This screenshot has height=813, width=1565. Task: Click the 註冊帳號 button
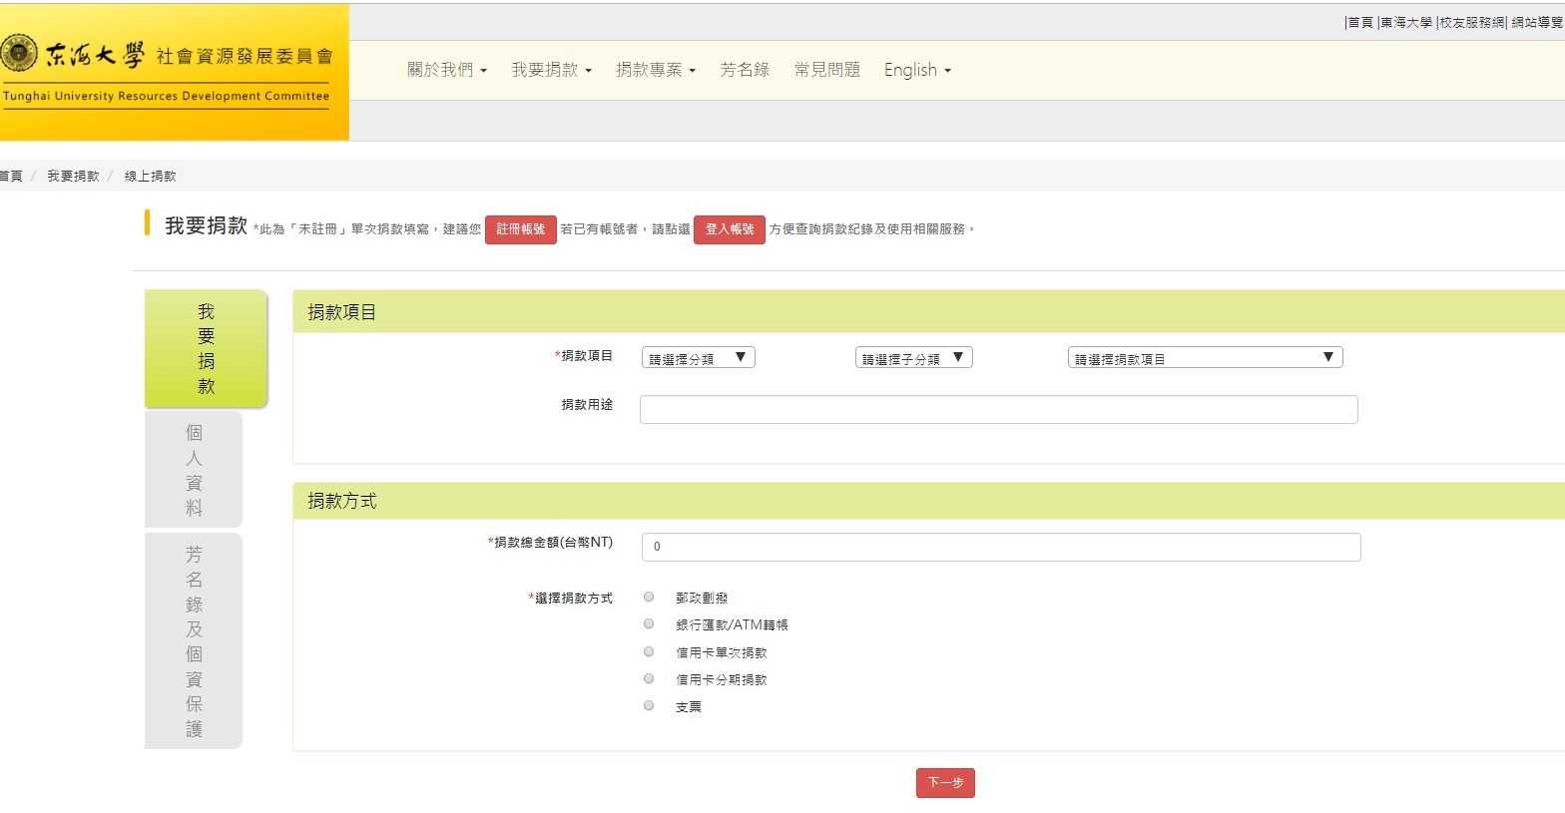(x=521, y=229)
